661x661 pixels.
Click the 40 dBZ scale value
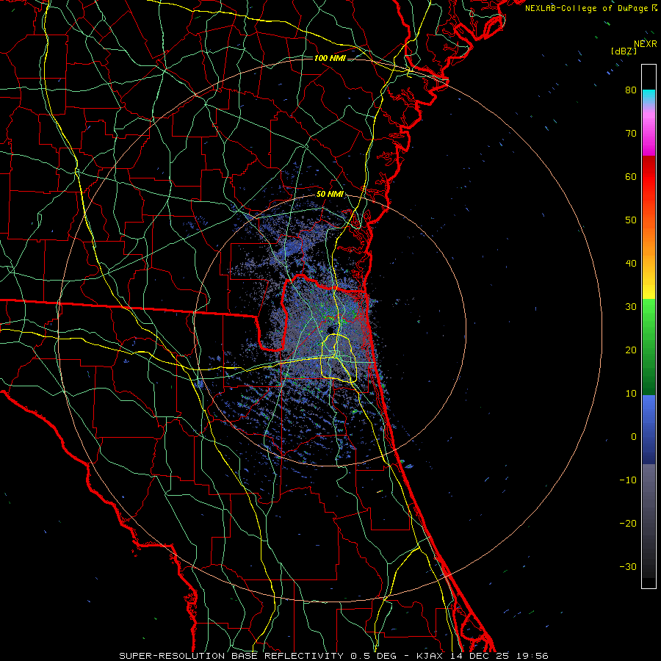631,264
